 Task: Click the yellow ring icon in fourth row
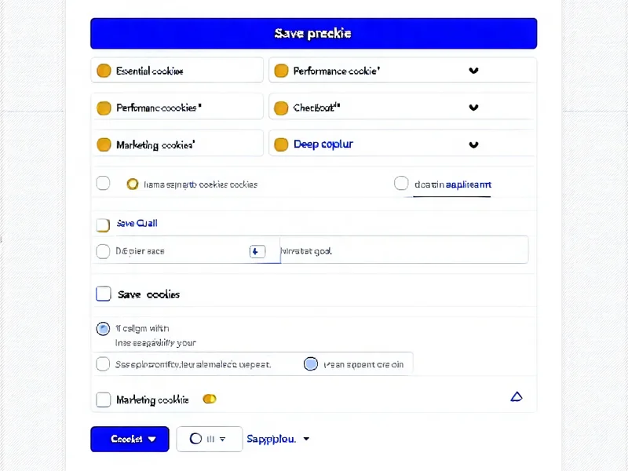[133, 184]
